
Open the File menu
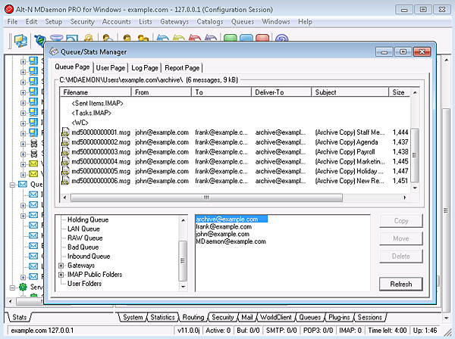tap(12, 22)
